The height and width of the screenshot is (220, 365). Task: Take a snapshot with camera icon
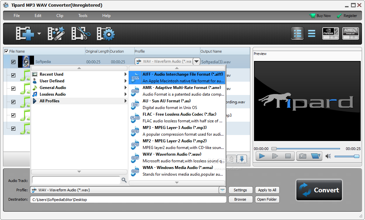point(303,156)
